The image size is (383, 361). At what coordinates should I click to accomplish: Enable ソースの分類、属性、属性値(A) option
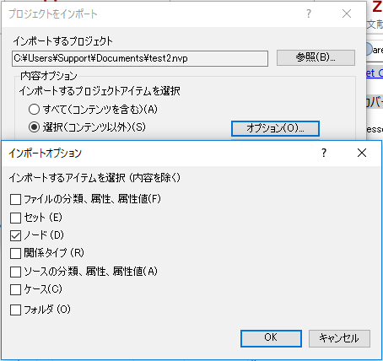(15, 272)
